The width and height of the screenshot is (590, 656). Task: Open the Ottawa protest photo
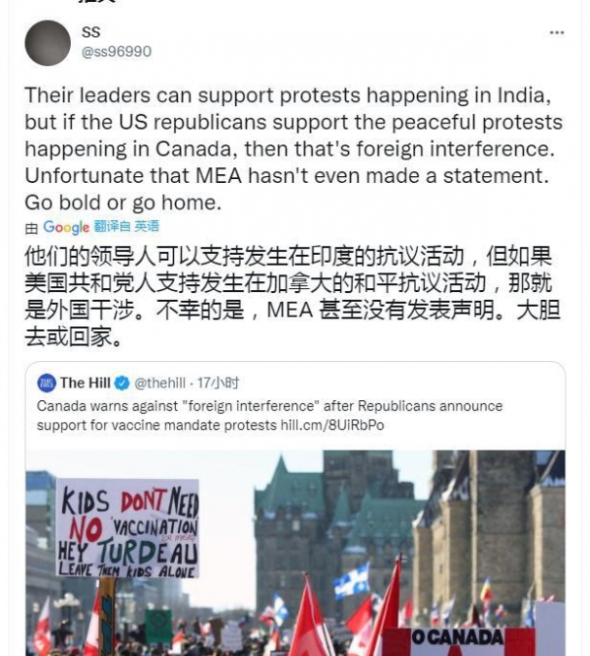(x=295, y=553)
